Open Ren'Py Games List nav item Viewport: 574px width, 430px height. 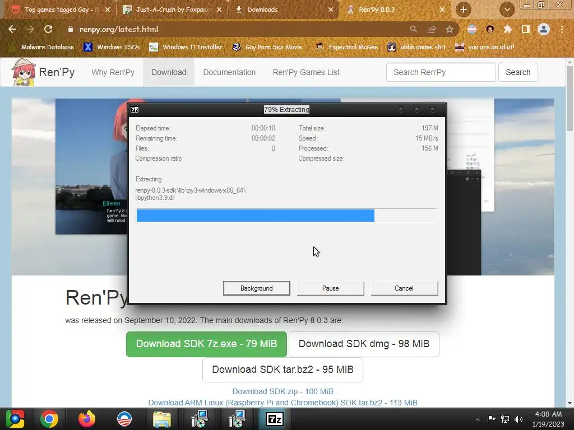tap(306, 72)
